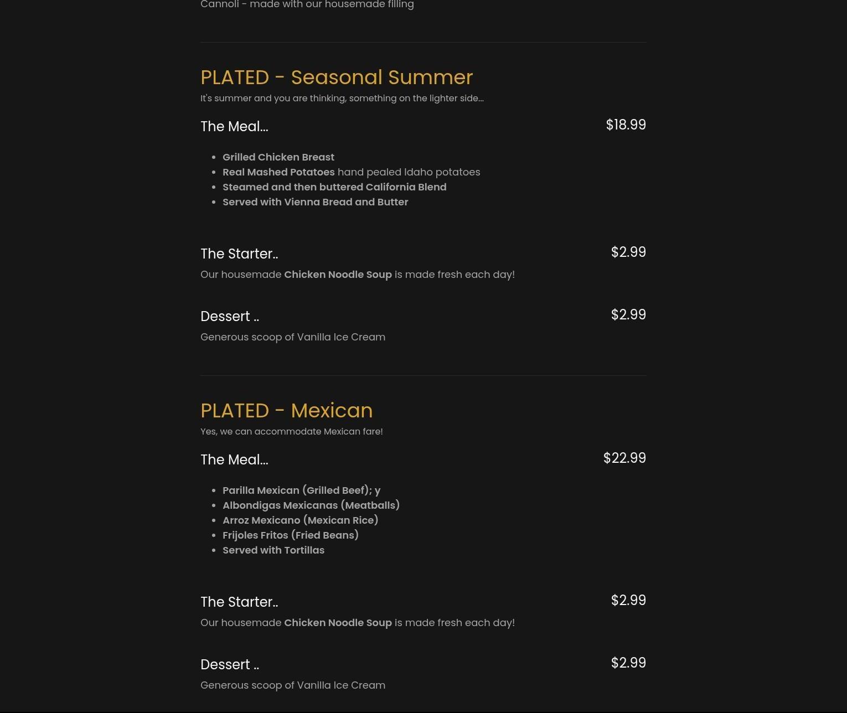The width and height of the screenshot is (847, 713).
Task: Click the Seasonal Summer starter $2.99 price
Action: click(x=628, y=252)
